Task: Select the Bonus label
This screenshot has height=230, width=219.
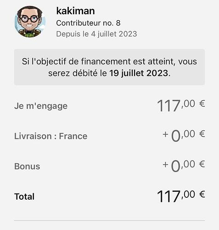Action: tap(27, 167)
